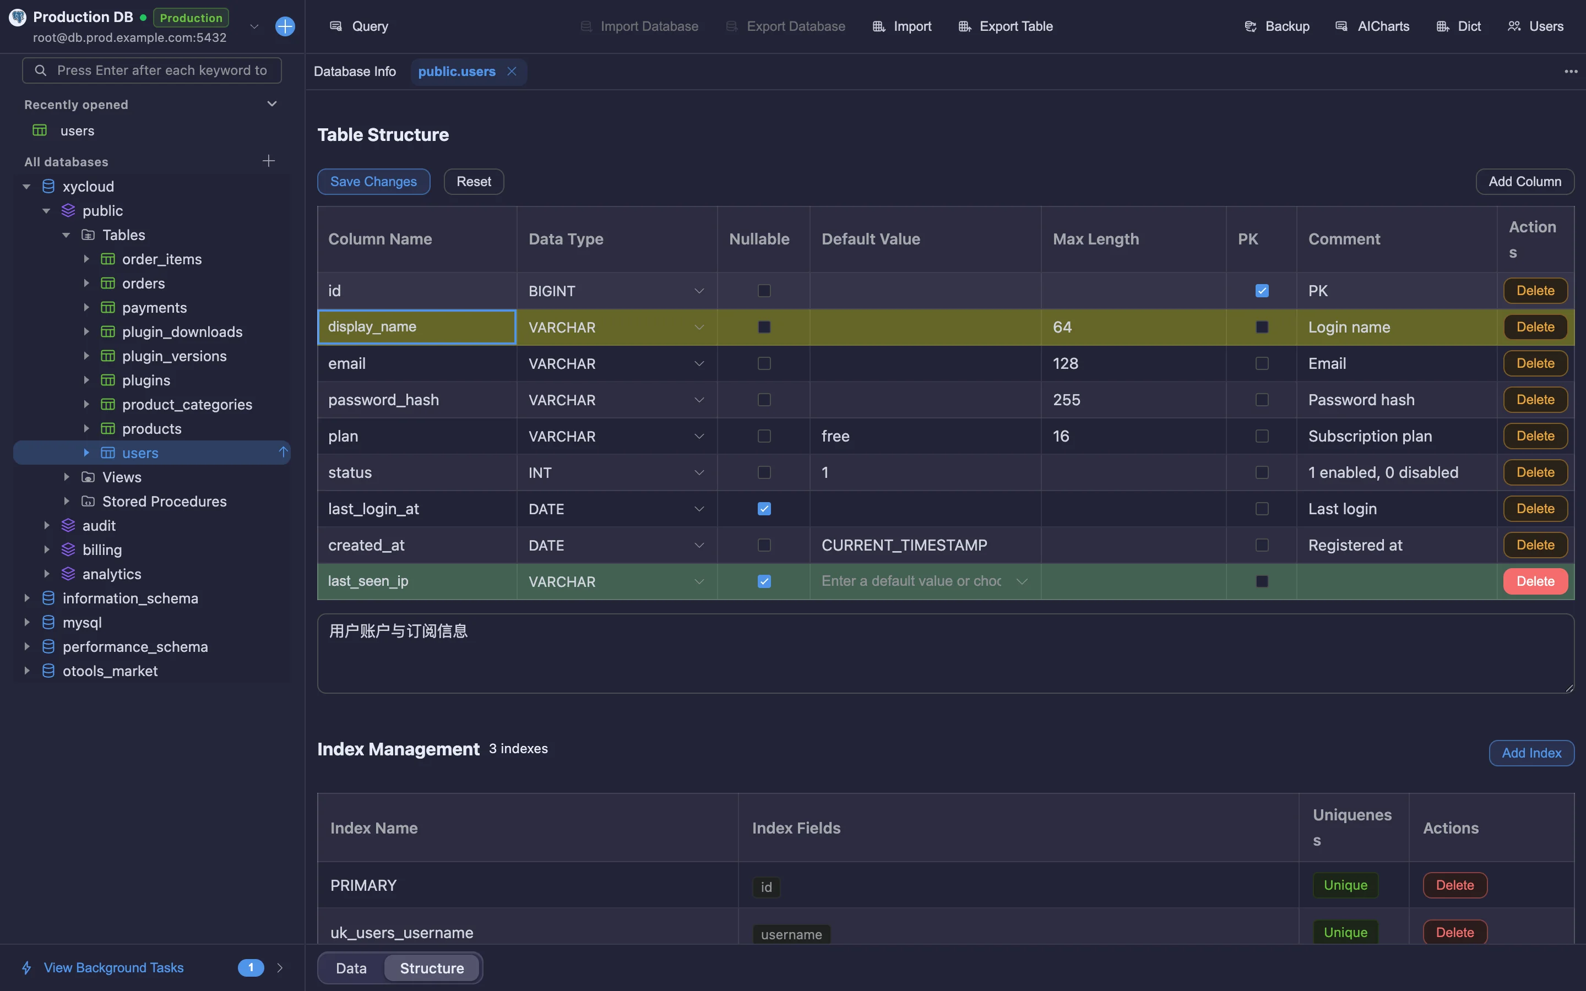Image resolution: width=1586 pixels, height=991 pixels.
Task: Open the Query tool icon
Action: click(335, 26)
